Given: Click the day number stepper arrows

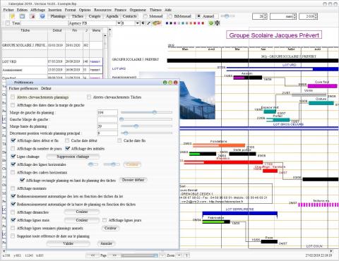Looking at the screenshot, I should pyautogui.click(x=266, y=16).
